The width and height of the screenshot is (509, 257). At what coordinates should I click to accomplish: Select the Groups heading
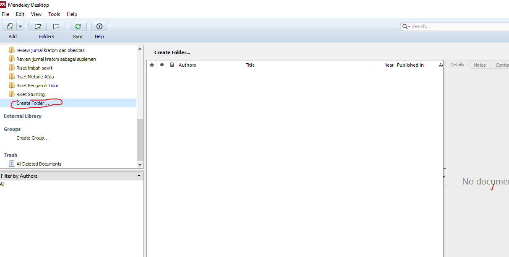click(x=12, y=129)
